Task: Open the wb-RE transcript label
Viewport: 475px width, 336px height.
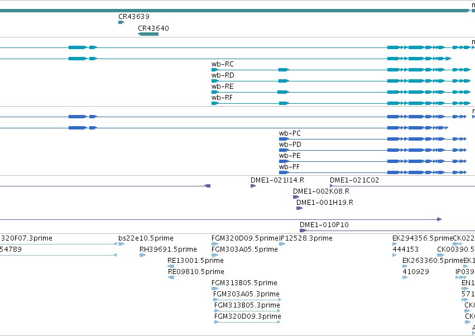Action: 222,87
